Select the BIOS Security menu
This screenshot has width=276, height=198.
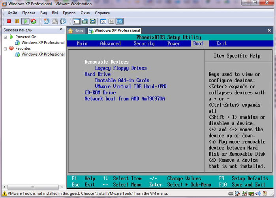coord(144,43)
